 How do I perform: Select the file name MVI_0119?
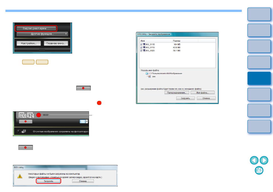point(150,48)
